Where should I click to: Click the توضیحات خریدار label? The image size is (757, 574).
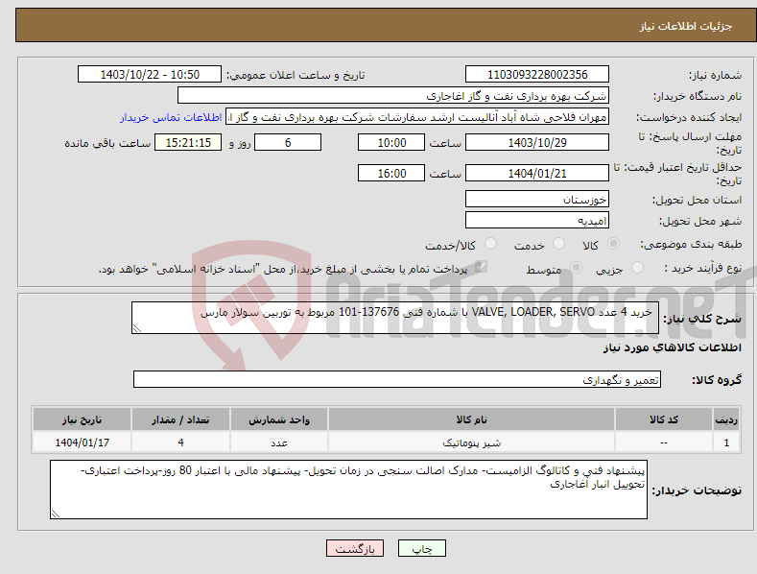[697, 490]
